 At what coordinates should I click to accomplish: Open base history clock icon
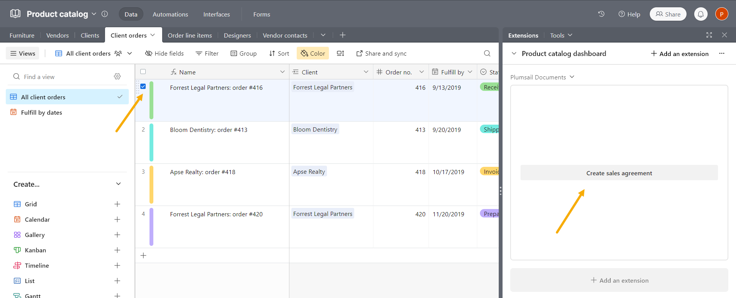601,14
